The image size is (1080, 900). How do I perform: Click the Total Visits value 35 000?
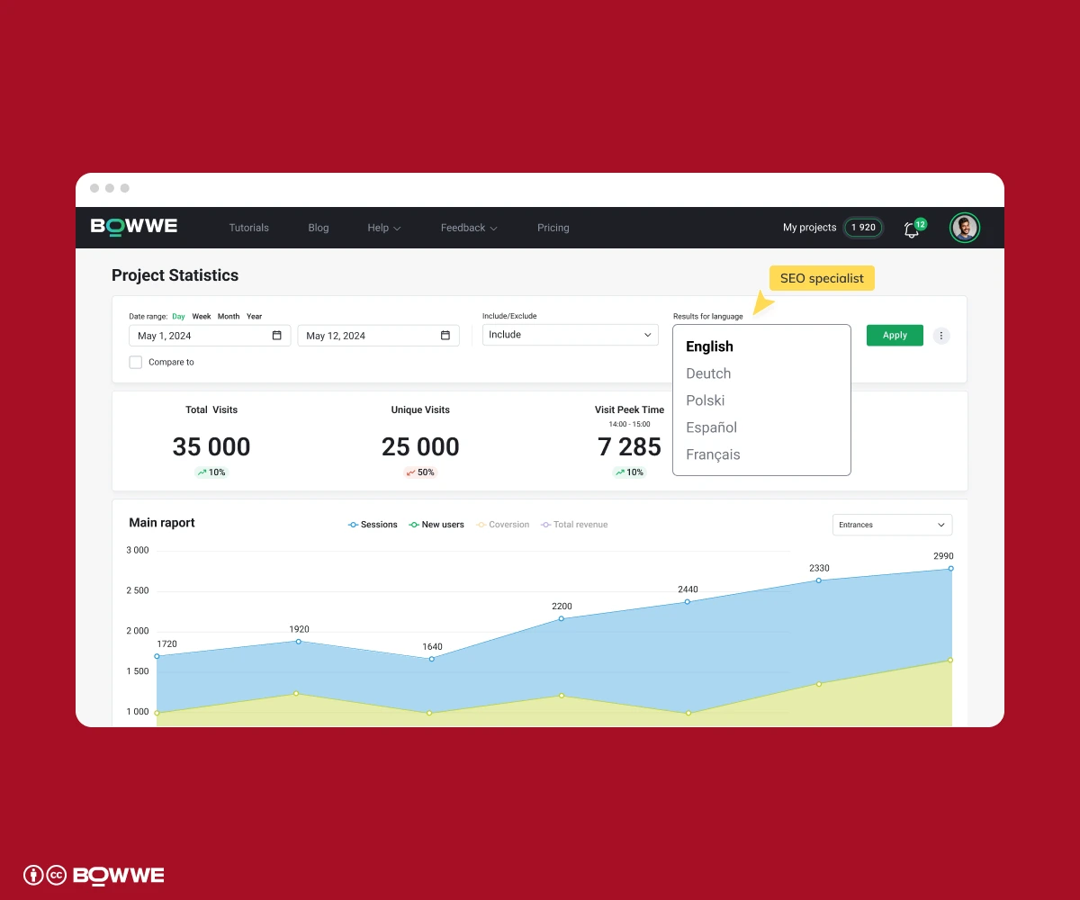click(x=211, y=446)
